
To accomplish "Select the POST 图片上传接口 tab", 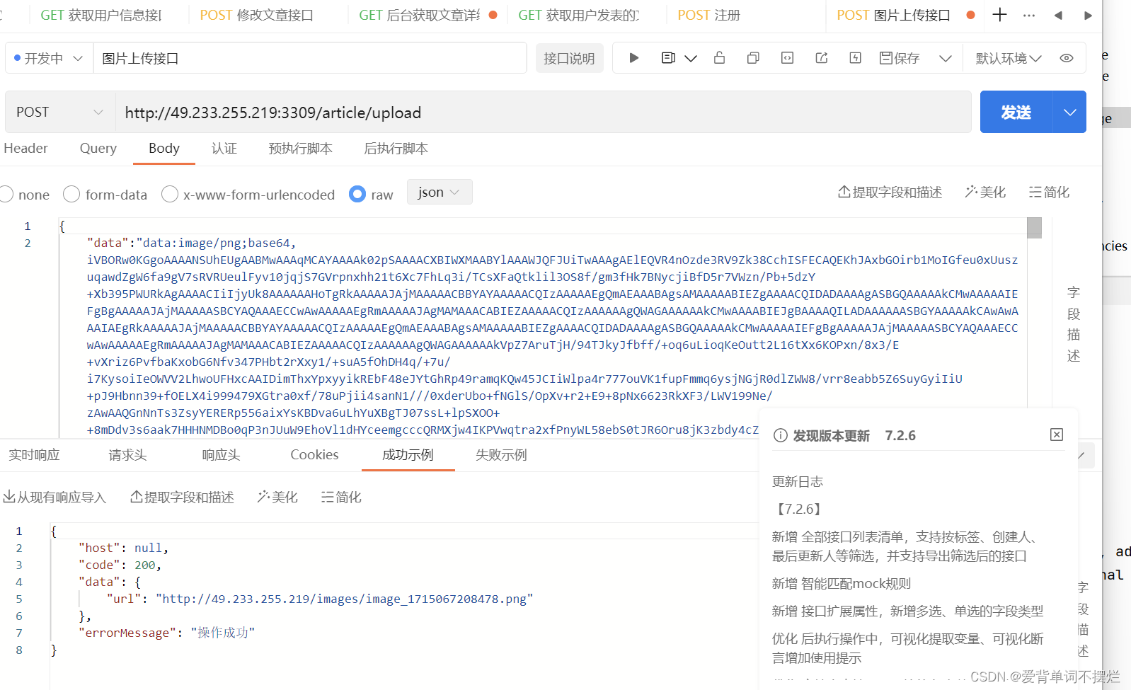I will (893, 15).
